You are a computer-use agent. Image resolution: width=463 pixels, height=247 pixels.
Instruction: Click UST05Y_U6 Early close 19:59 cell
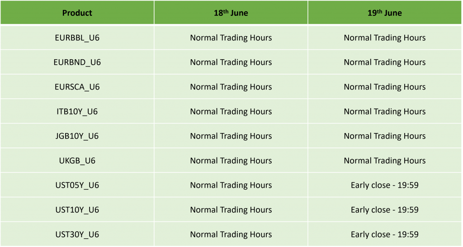pyautogui.click(x=385, y=185)
